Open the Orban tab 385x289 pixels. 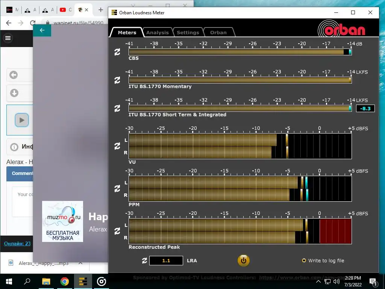click(x=218, y=32)
